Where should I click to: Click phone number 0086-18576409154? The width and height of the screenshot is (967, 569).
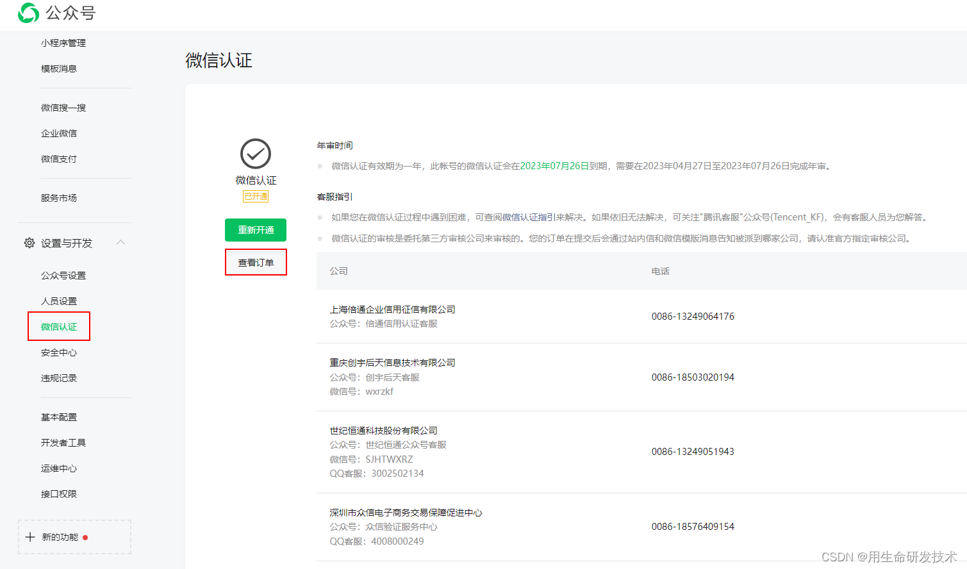click(693, 527)
